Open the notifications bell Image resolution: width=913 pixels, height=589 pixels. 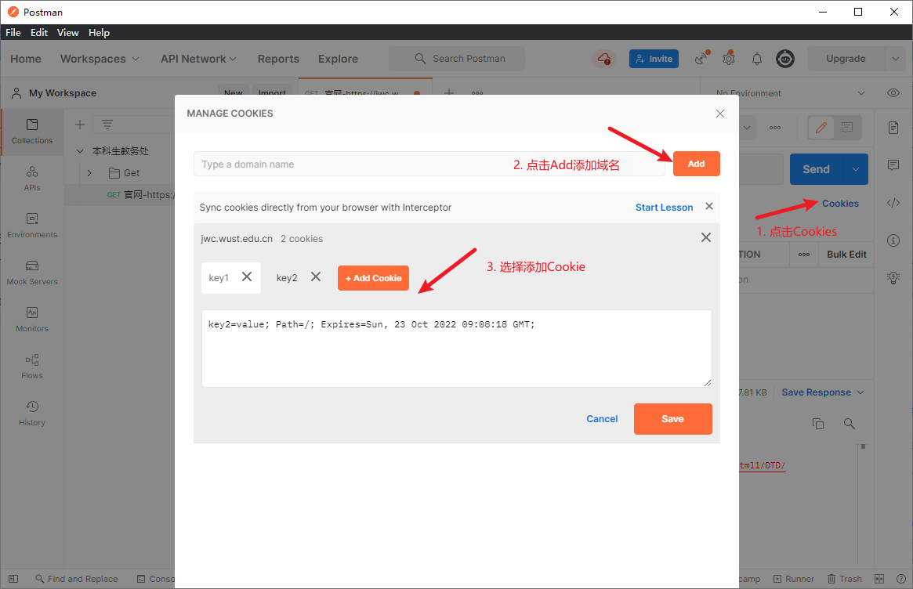click(757, 59)
